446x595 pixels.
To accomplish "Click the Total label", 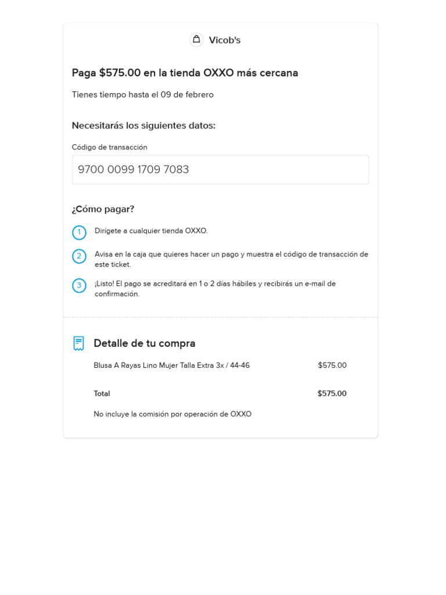I will [x=102, y=393].
